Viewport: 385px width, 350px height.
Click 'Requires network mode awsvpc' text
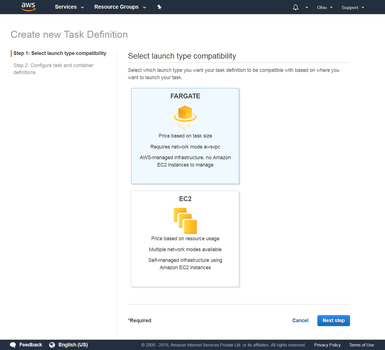click(x=185, y=147)
